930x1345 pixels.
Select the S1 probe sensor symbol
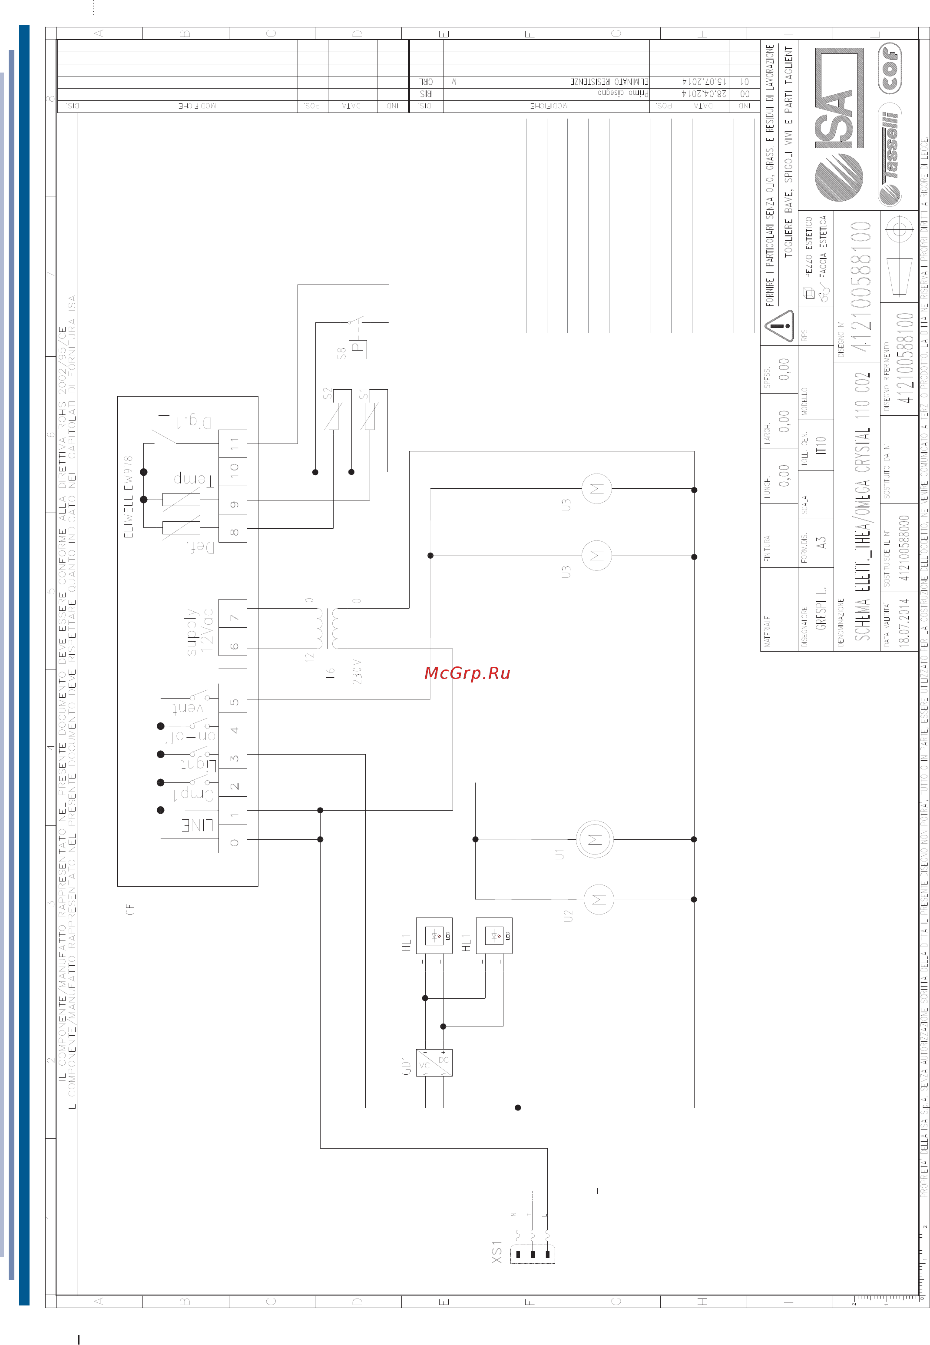(x=369, y=416)
